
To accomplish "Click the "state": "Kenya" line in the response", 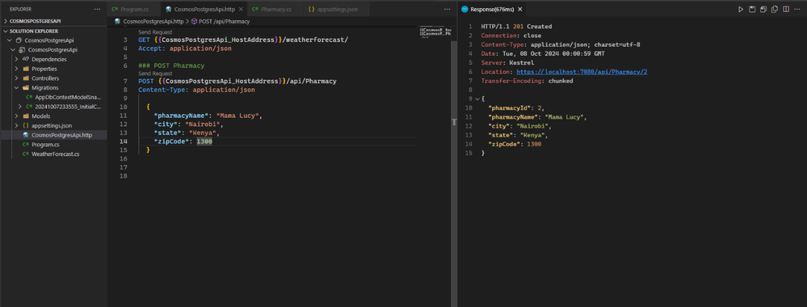I will (518, 136).
